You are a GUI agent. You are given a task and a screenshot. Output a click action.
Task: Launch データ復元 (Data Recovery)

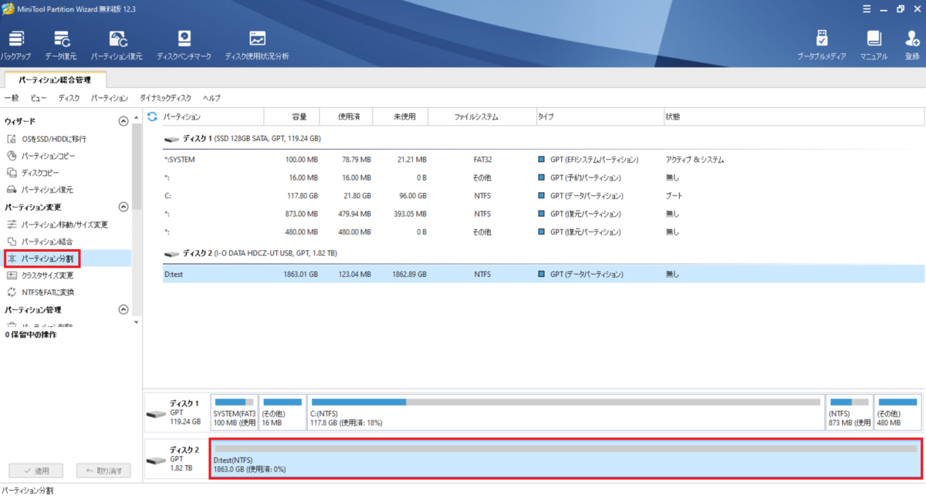(x=60, y=46)
